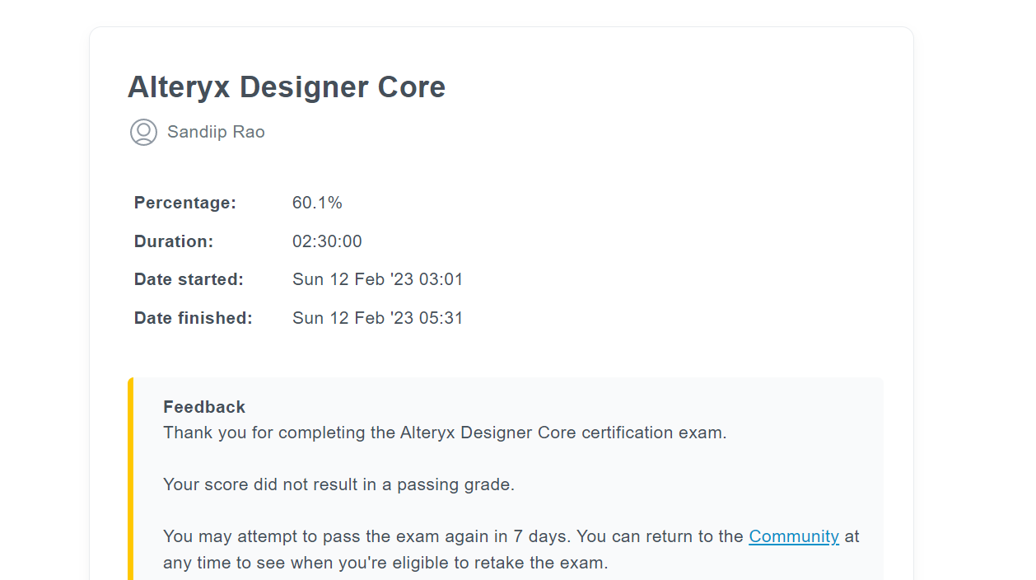Image resolution: width=1036 pixels, height=580 pixels.
Task: Open the Community link
Action: click(793, 536)
